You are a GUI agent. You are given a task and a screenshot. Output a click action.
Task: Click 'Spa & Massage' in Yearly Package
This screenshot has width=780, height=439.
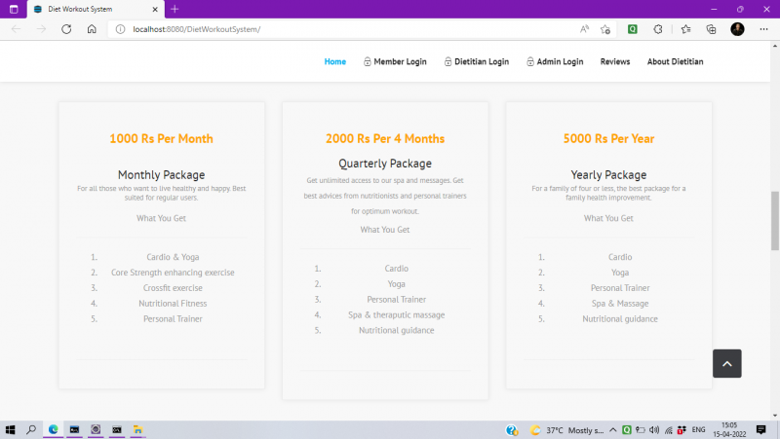click(620, 304)
